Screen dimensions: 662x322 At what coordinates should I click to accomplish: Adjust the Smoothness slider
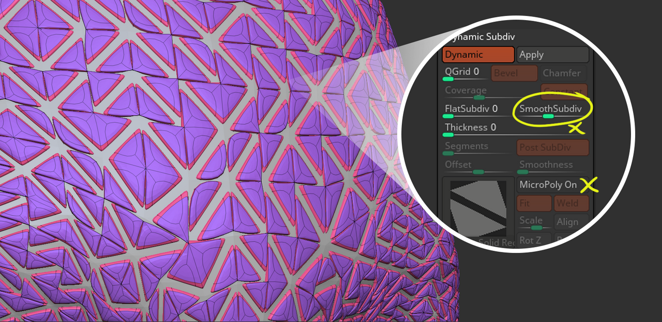click(553, 167)
